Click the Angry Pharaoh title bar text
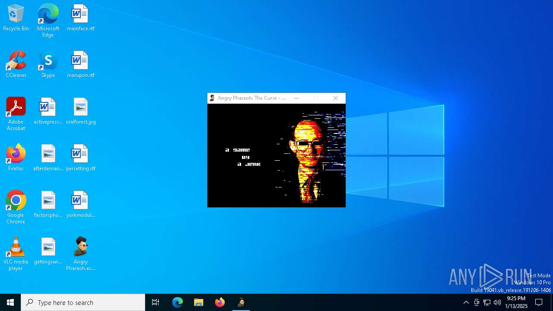Image resolution: width=553 pixels, height=311 pixels. (251, 98)
